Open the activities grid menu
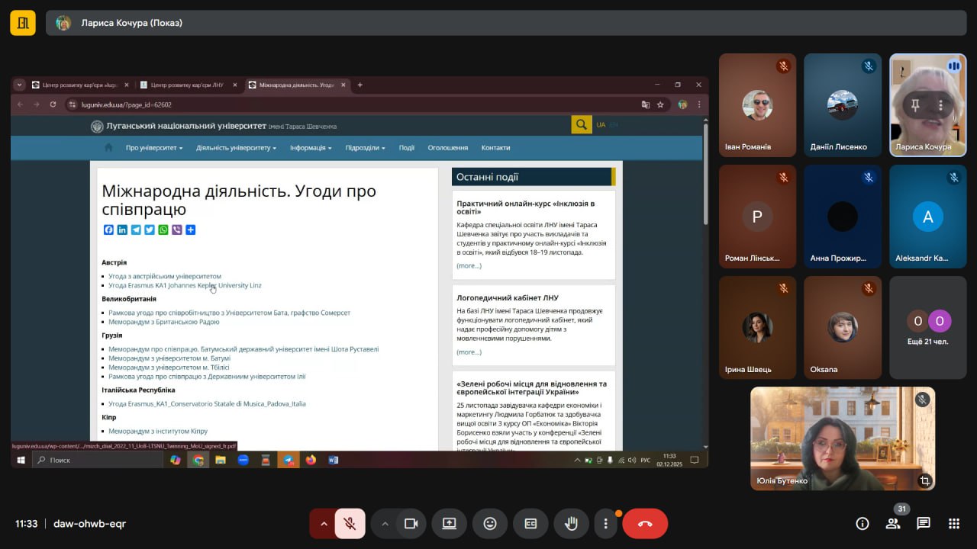 [953, 524]
